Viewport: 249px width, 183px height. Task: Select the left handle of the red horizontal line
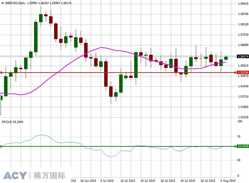click(1, 73)
